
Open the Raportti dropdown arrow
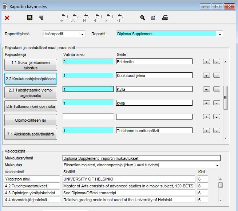click(220, 34)
